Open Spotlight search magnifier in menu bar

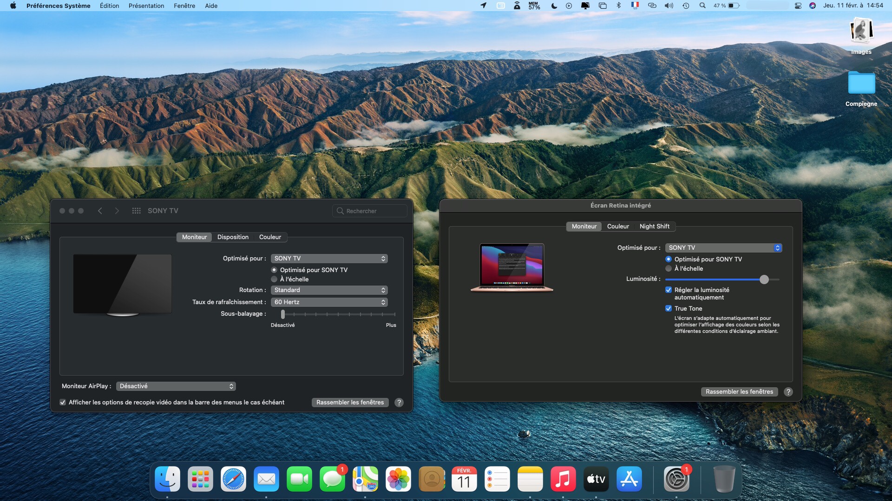(702, 6)
